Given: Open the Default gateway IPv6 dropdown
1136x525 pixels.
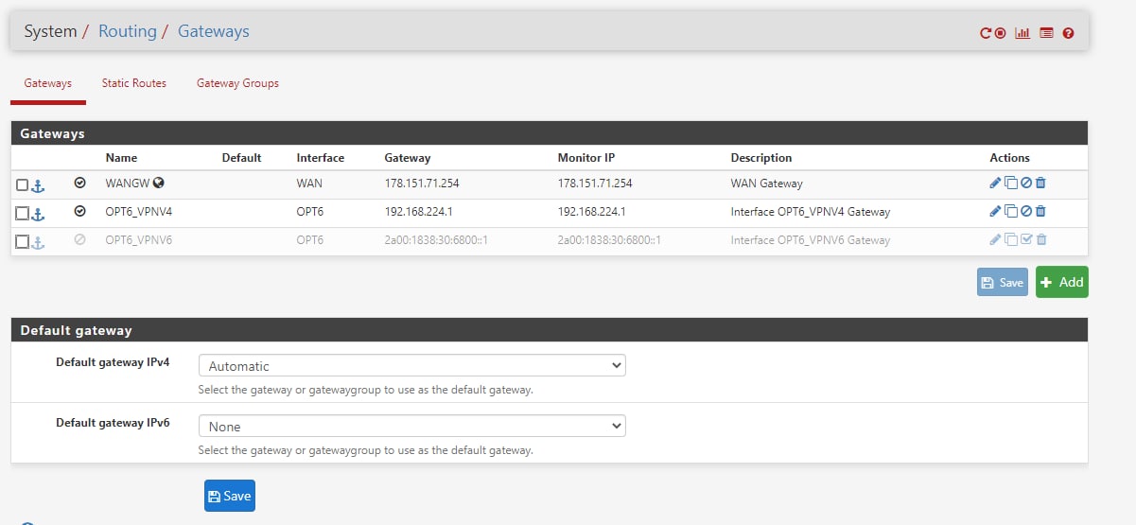Looking at the screenshot, I should (411, 427).
